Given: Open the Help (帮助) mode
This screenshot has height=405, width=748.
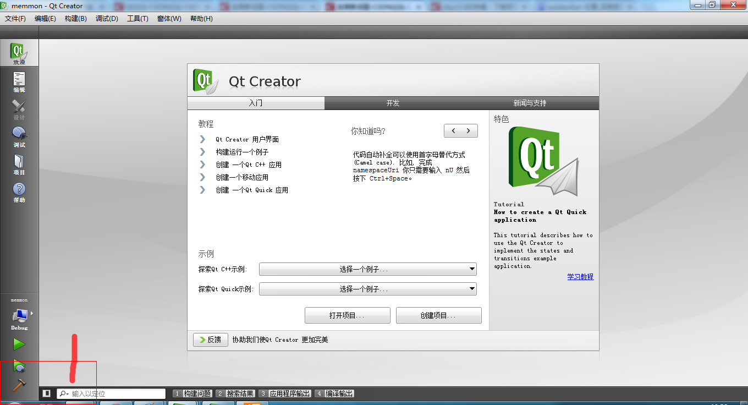Looking at the screenshot, I should pos(19,191).
